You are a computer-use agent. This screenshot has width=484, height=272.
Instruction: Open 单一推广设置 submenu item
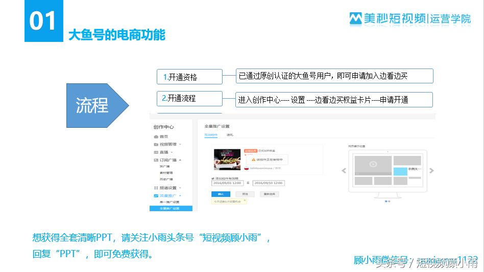tap(169, 202)
